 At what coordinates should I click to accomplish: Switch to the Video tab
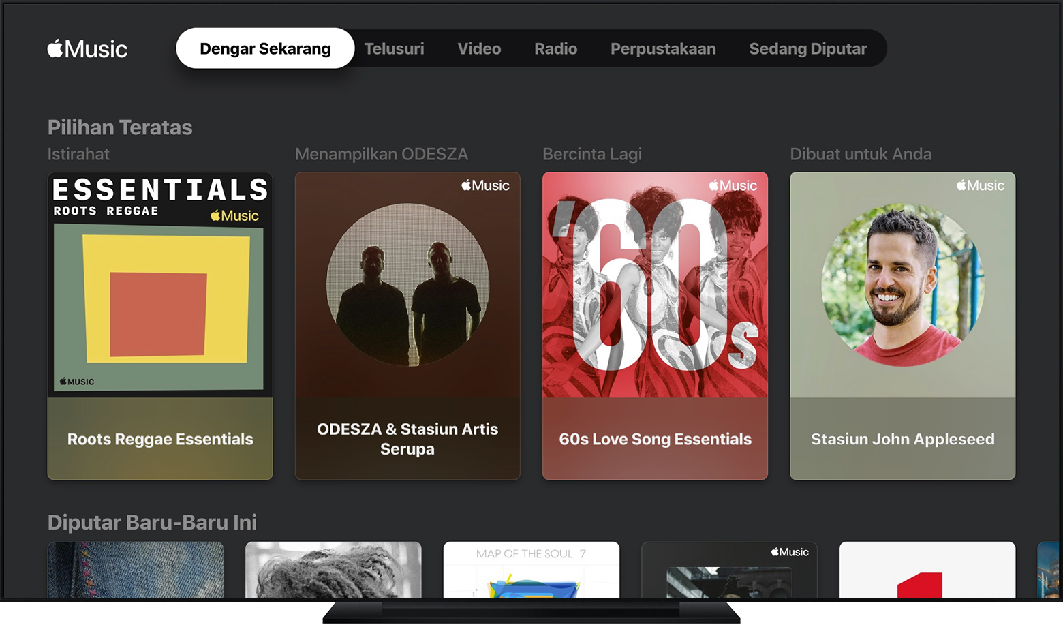tap(479, 49)
